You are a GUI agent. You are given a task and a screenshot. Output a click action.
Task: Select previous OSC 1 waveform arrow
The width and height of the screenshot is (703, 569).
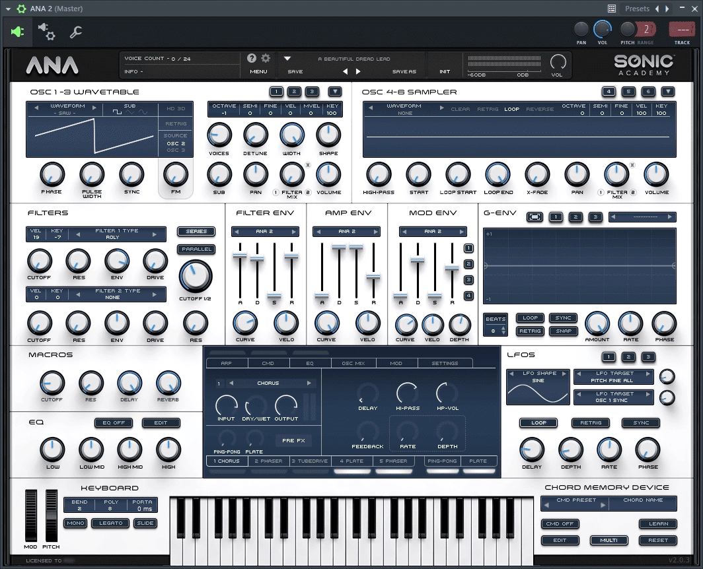click(36, 108)
